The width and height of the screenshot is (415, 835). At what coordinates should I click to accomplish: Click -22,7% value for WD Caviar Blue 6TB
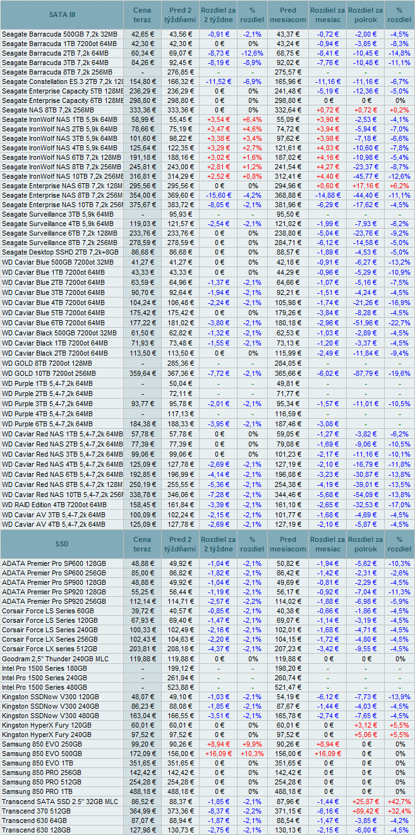399,321
